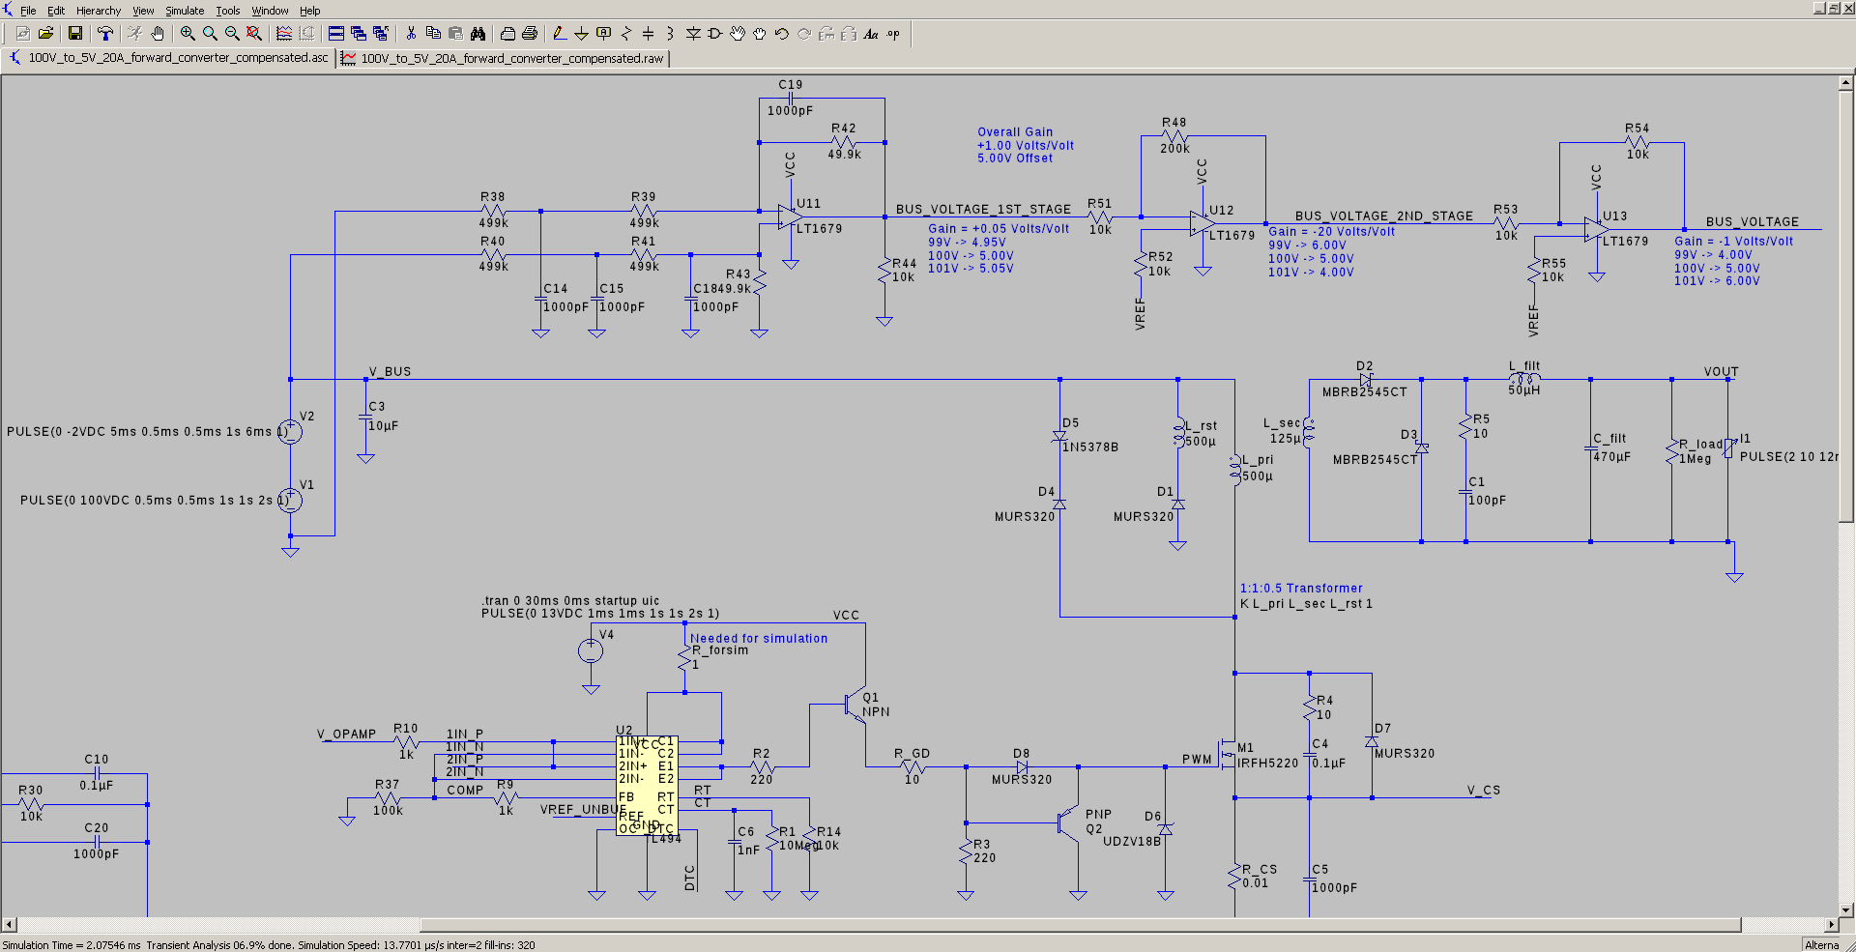Click the Pick Visible Traces icon
This screenshot has height=952, width=1856.
tap(284, 34)
